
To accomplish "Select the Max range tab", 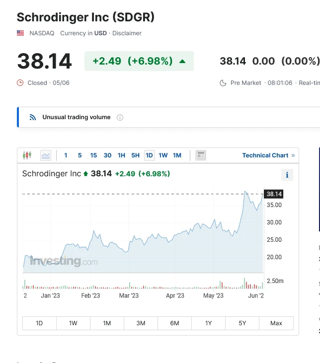I will click(276, 323).
